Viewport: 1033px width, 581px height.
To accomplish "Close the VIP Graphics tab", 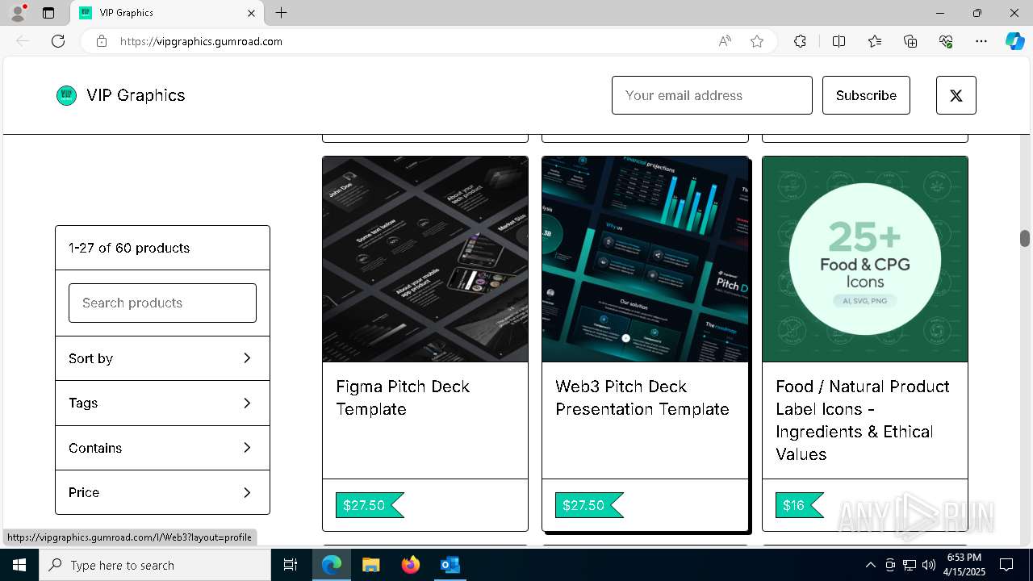I will [x=251, y=13].
